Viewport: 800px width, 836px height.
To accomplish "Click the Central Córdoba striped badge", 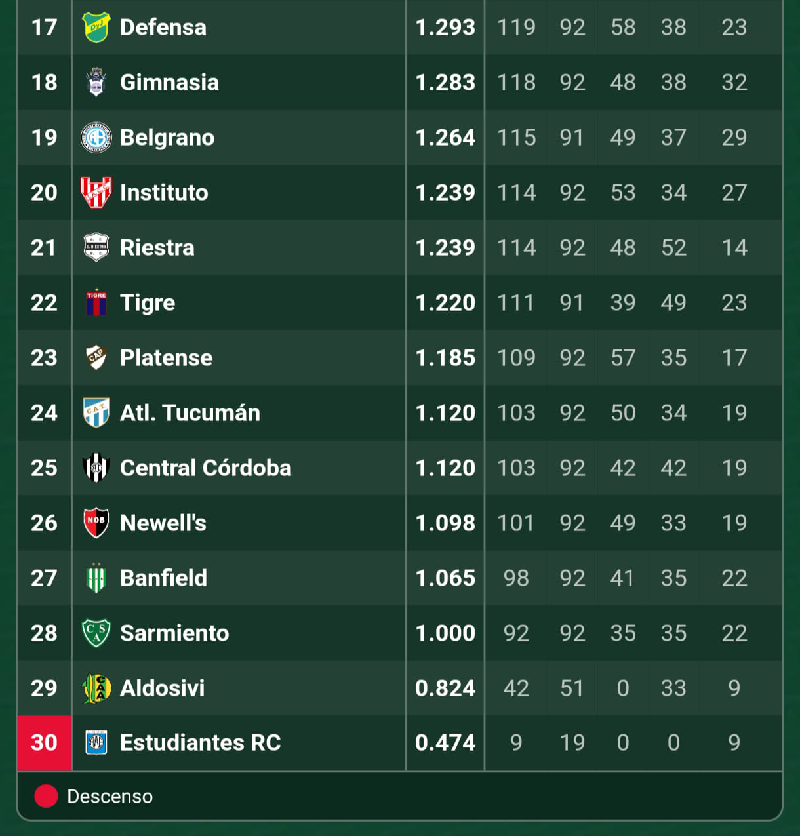I will point(96,468).
